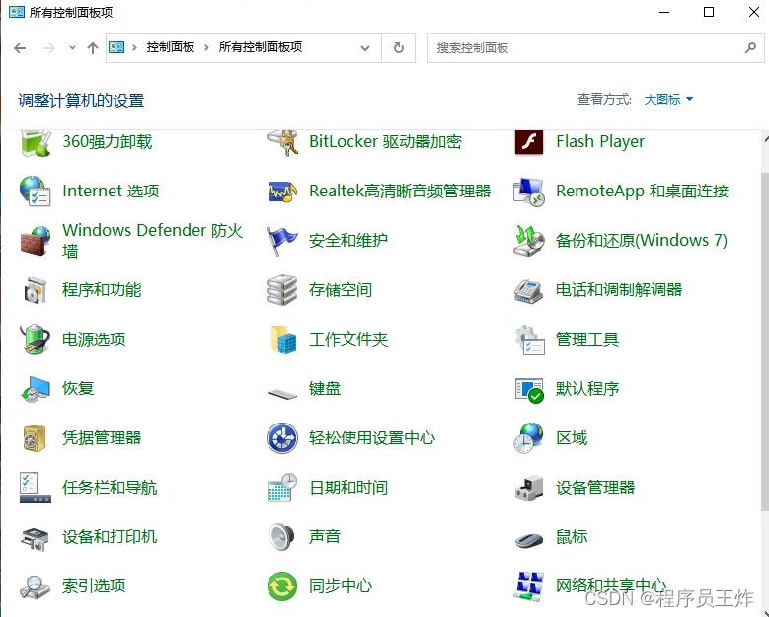Image resolution: width=769 pixels, height=617 pixels.
Task: Click the 声音 speaker icon
Action: pyautogui.click(x=282, y=537)
